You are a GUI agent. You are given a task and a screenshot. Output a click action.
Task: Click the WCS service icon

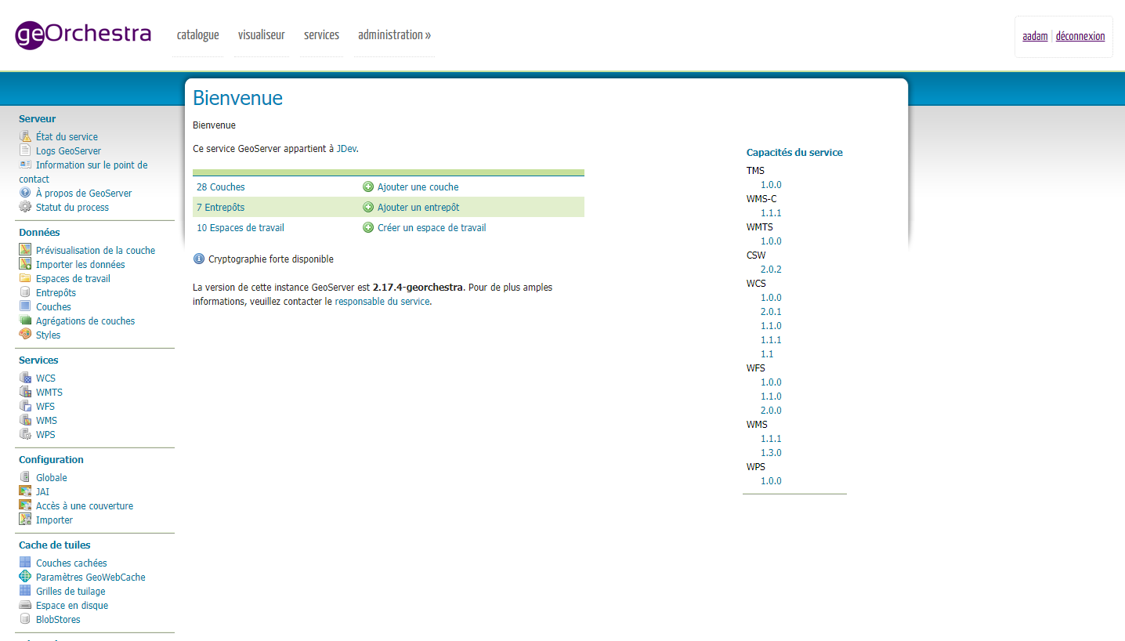pos(25,378)
